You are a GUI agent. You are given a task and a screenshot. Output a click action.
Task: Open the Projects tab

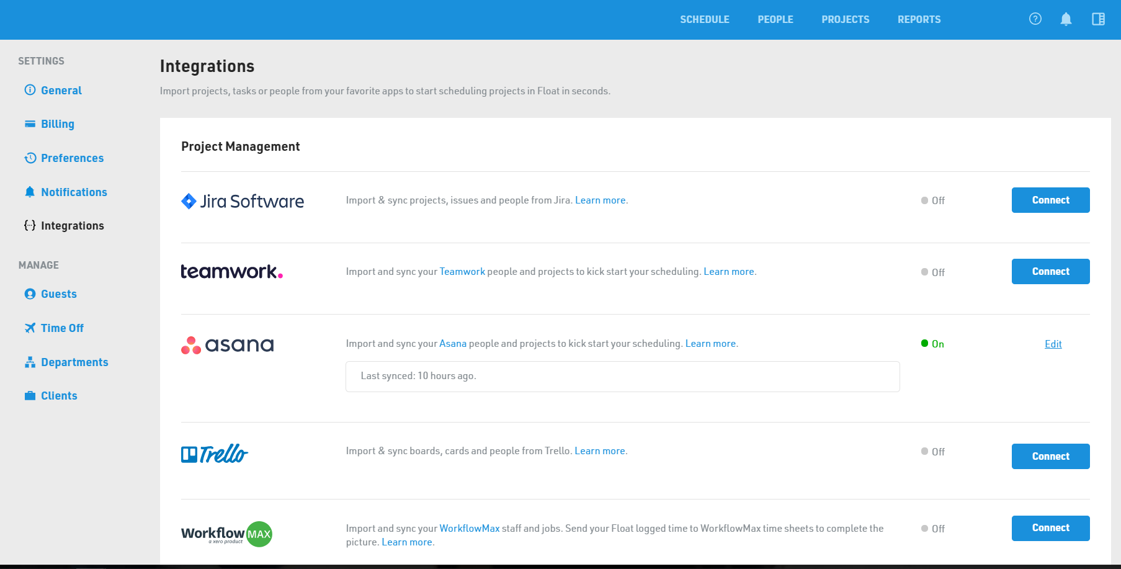pos(846,19)
